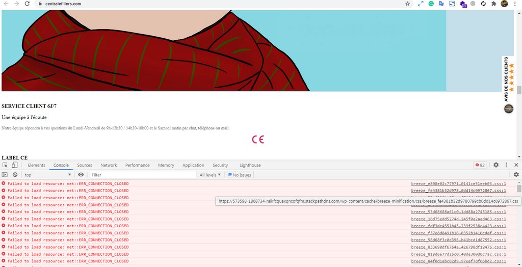The width and height of the screenshot is (522, 267).
Task: Open the blue expand-arrows extension
Action: coord(421,4)
